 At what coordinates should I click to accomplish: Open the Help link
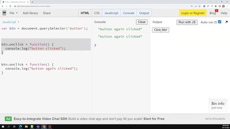(224, 13)
